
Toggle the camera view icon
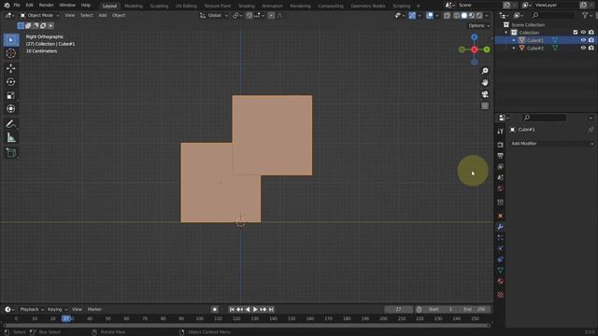point(485,94)
